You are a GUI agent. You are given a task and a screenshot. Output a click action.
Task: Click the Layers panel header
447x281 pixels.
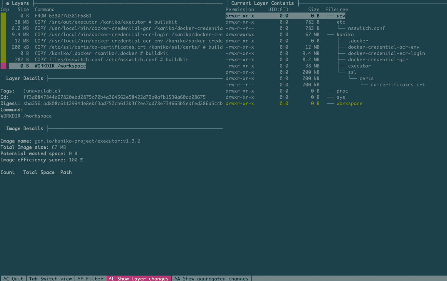tap(20, 3)
